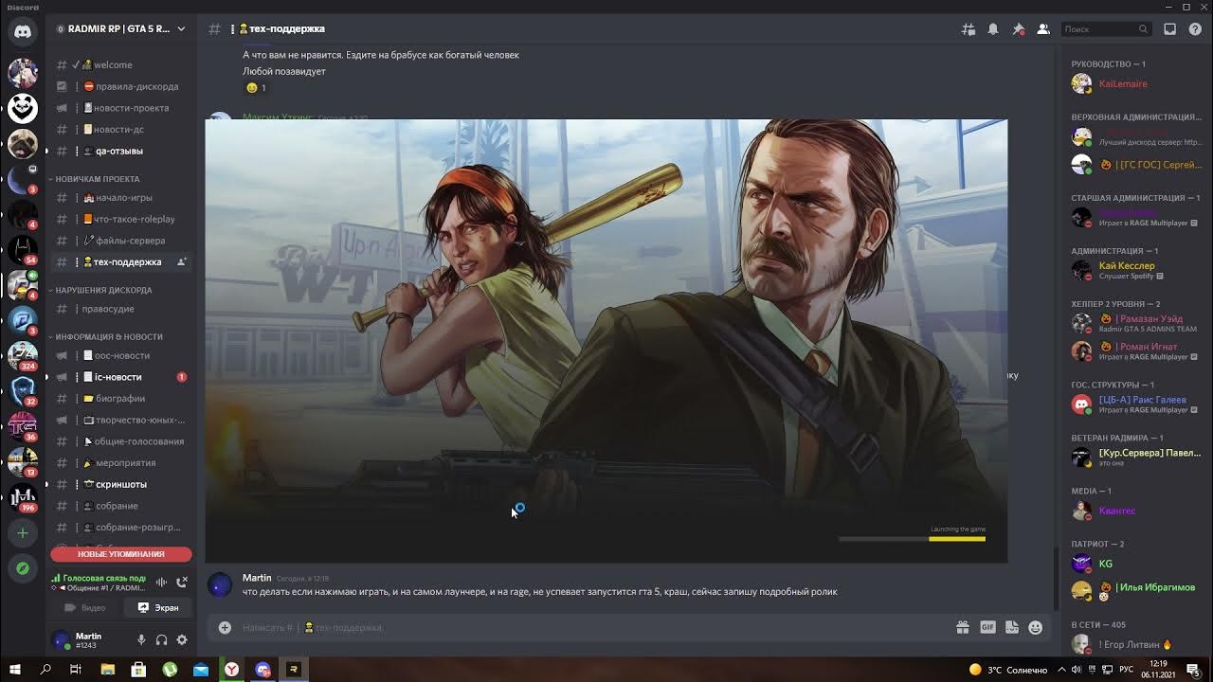Open Explore public servers compass icon

click(x=23, y=568)
